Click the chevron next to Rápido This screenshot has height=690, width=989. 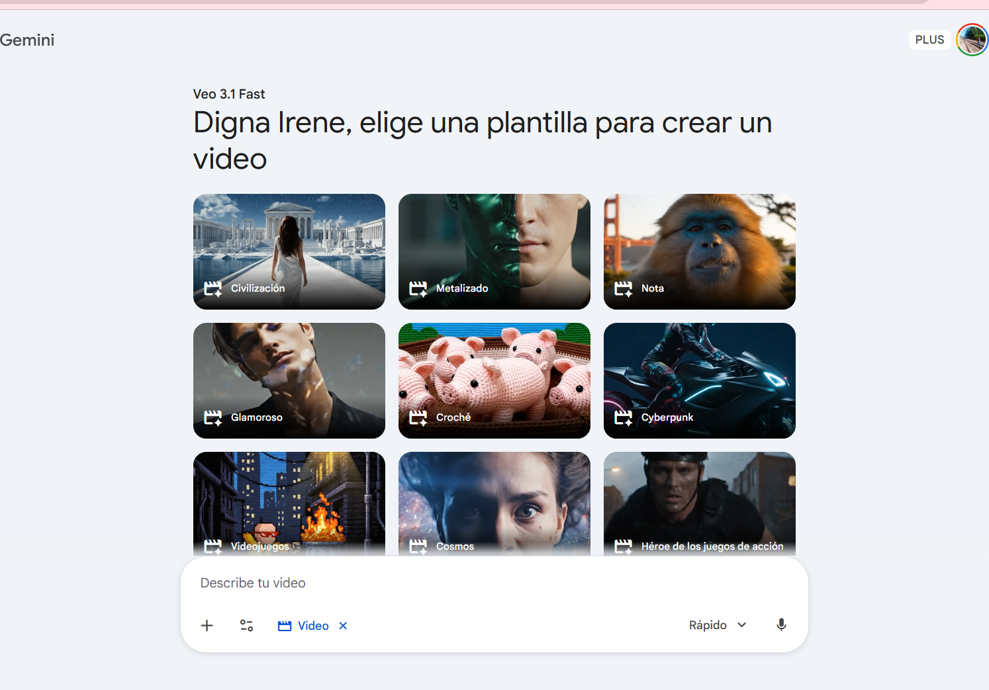coord(742,625)
